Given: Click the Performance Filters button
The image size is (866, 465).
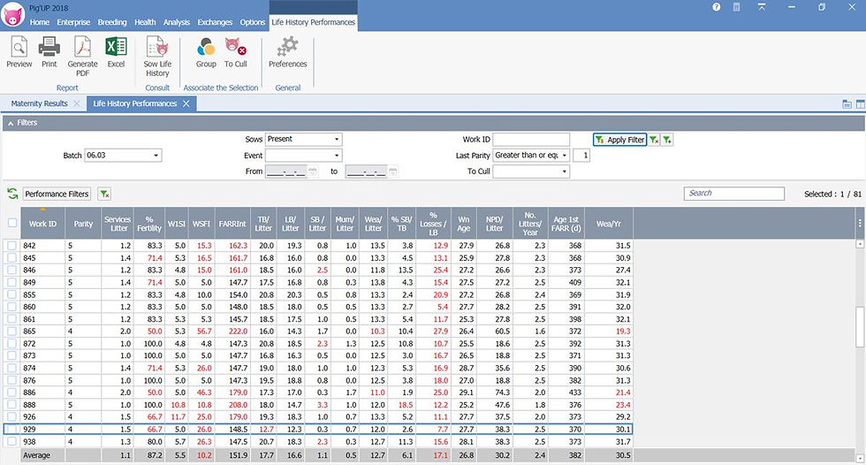Looking at the screenshot, I should [57, 194].
